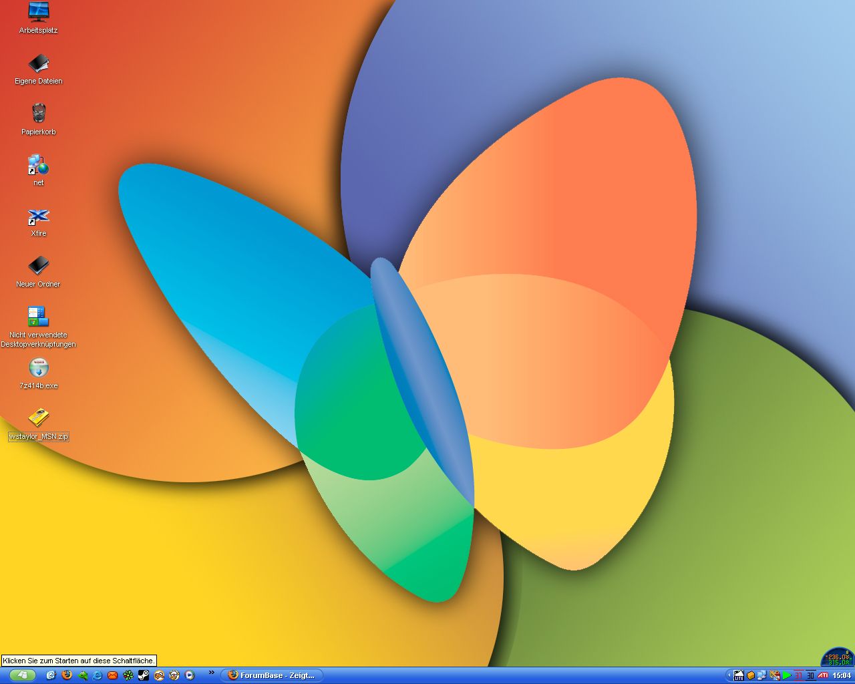Launch Windows Media Player from quick launch

pos(190,675)
